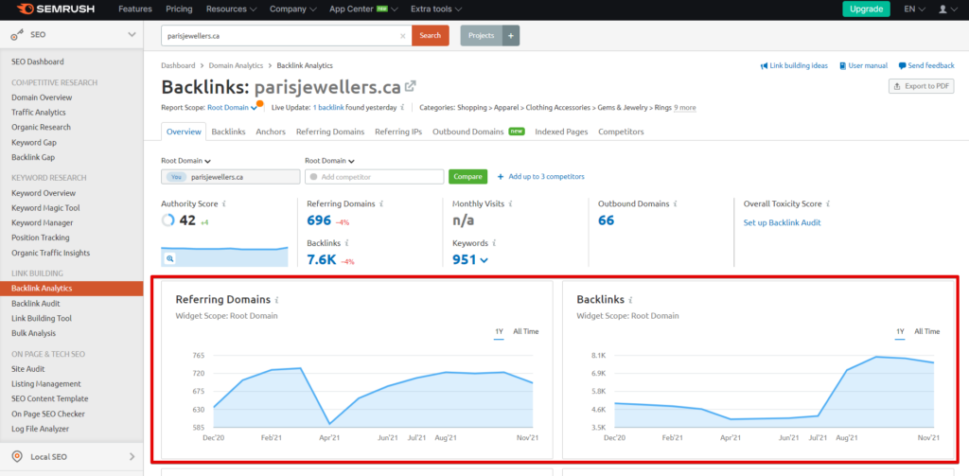The width and height of the screenshot is (969, 476).
Task: Select All Time in Backlinks chart
Action: 927,332
